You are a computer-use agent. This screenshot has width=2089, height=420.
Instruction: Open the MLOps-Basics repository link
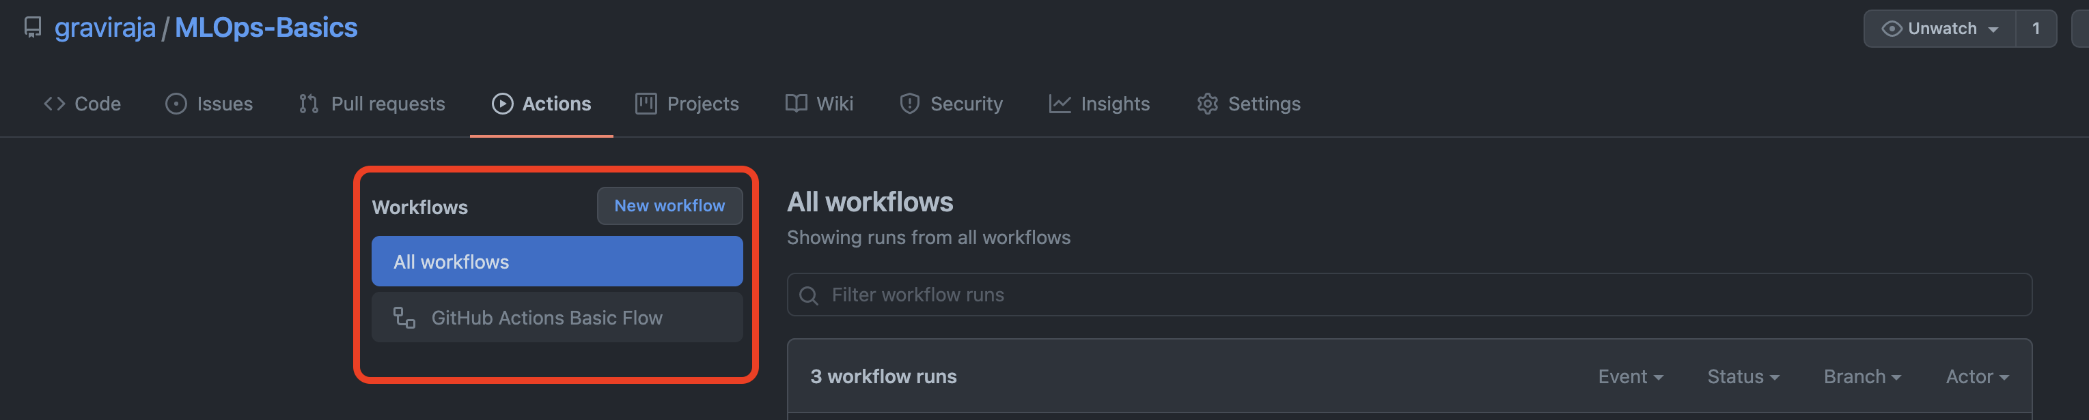[266, 27]
